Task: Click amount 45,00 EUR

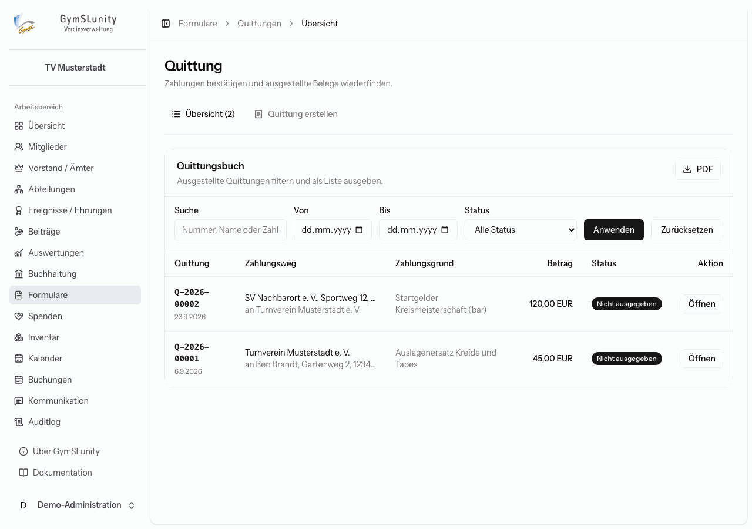Action: click(553, 359)
